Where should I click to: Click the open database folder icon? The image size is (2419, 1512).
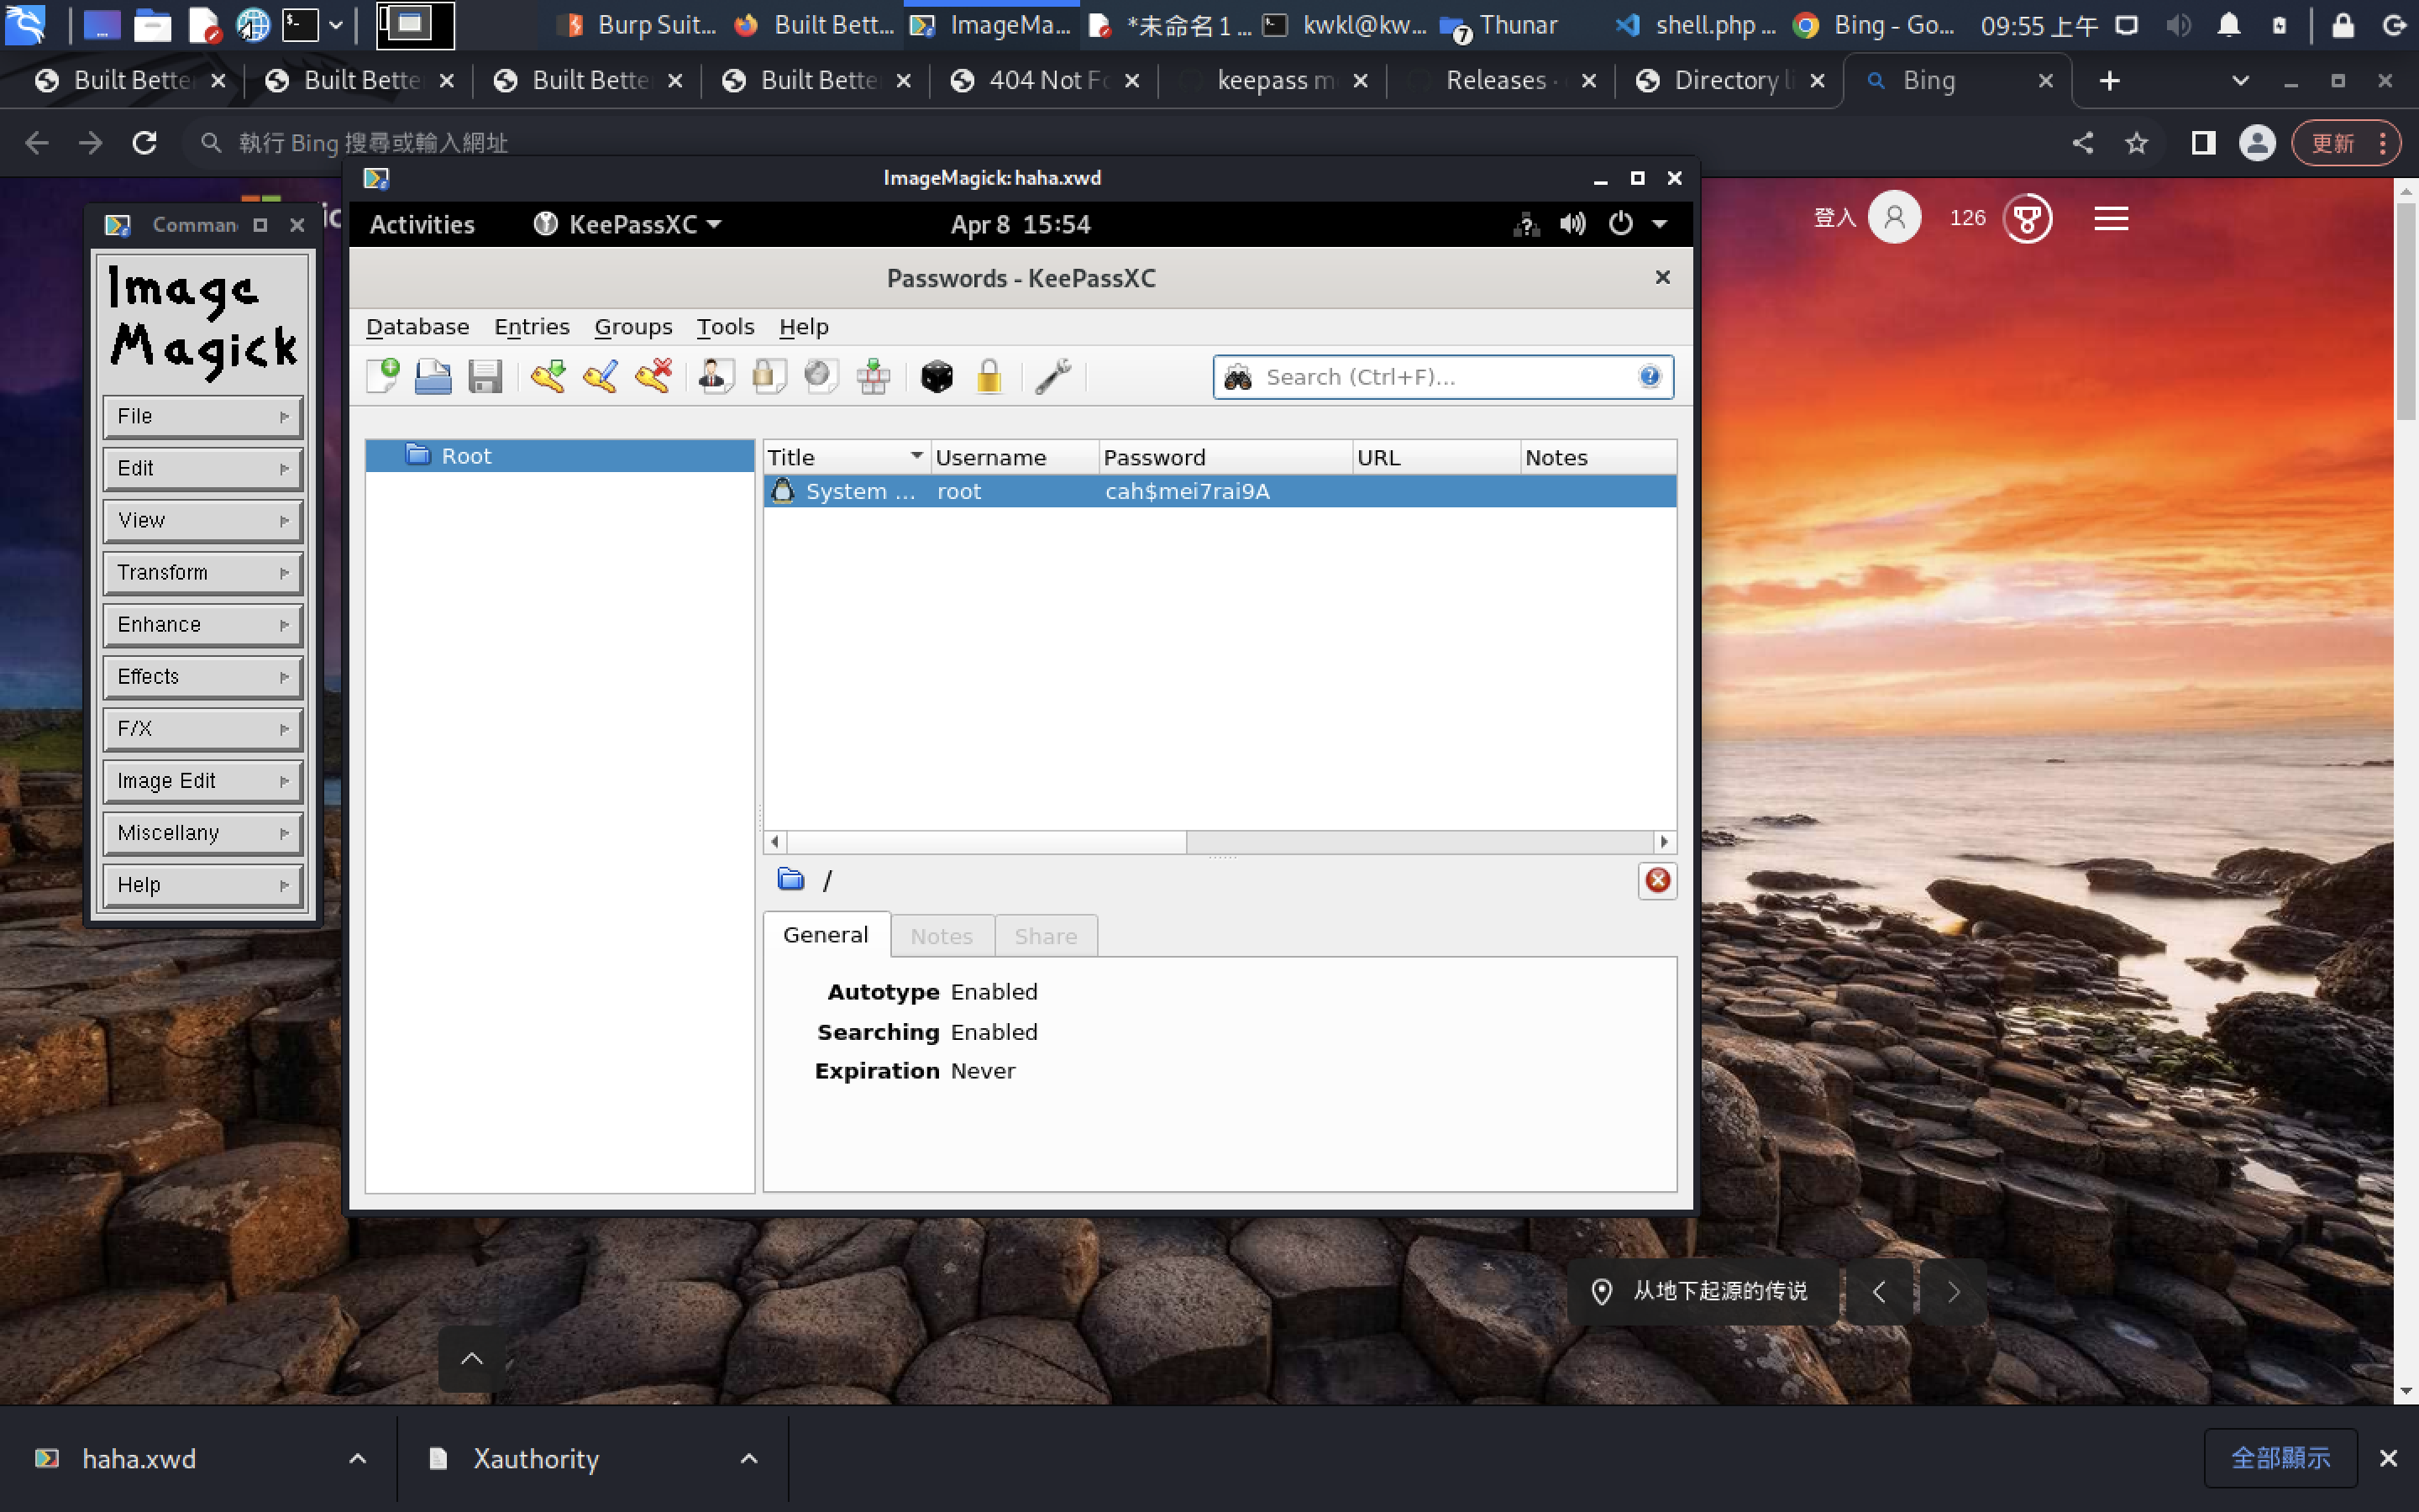click(433, 376)
